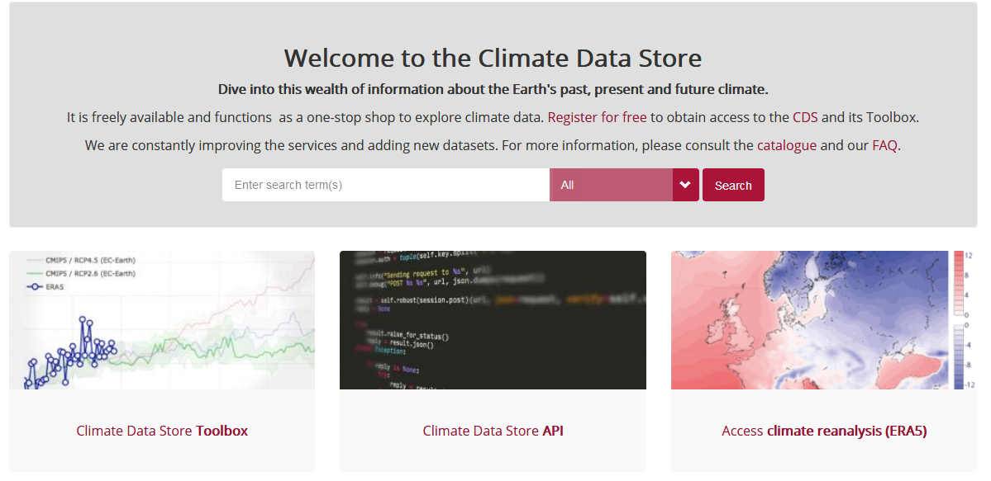Click the API code screenshot thumbnail
The width and height of the screenshot is (991, 481).
[x=493, y=320]
